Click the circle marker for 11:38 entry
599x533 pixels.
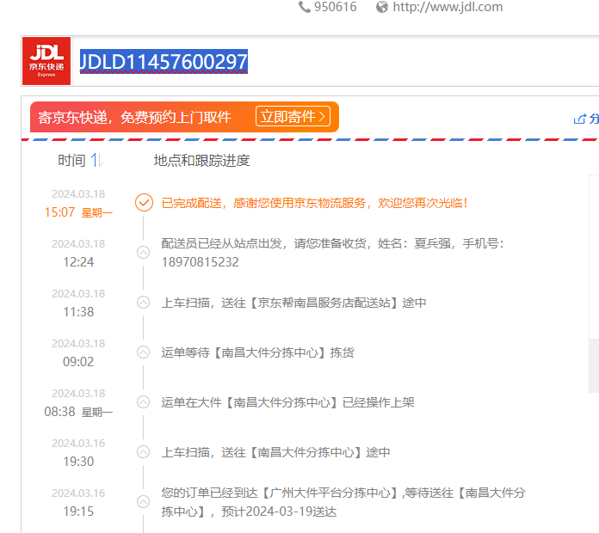pos(143,303)
